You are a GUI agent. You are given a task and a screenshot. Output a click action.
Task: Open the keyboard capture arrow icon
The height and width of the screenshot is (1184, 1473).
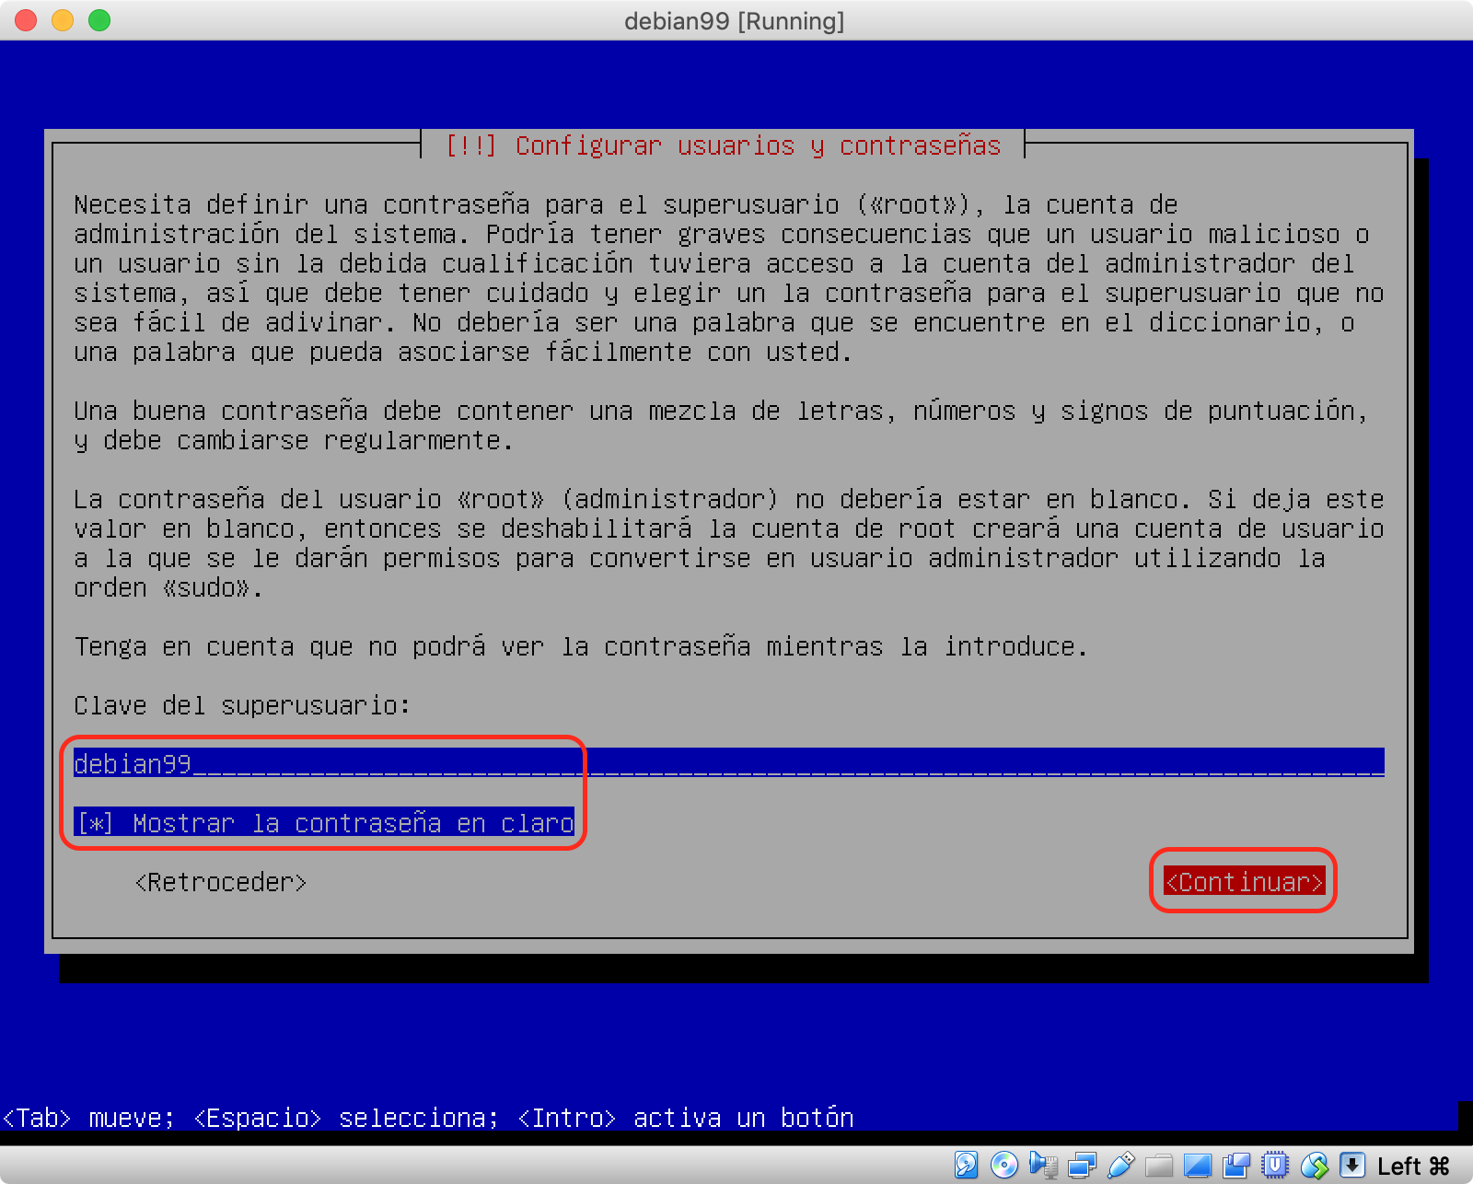(1352, 1165)
